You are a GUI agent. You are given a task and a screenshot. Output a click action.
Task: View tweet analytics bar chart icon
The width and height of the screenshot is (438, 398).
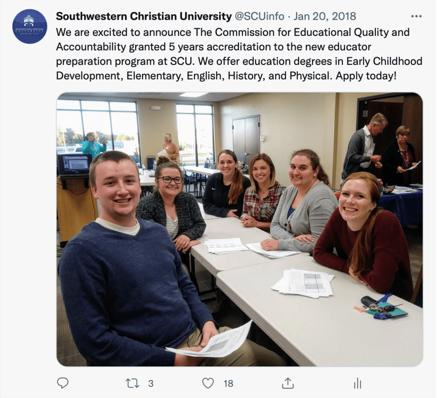pyautogui.click(x=358, y=383)
